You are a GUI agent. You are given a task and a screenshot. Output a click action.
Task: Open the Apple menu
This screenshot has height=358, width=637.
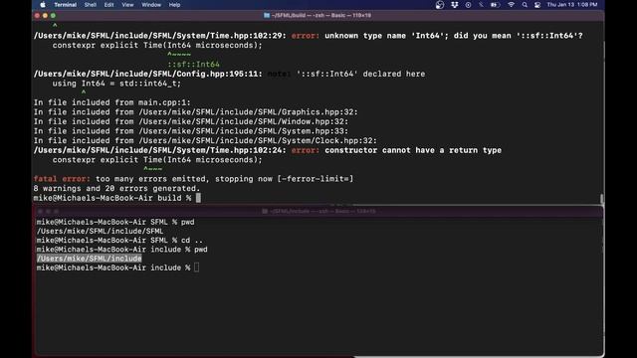tap(43, 5)
